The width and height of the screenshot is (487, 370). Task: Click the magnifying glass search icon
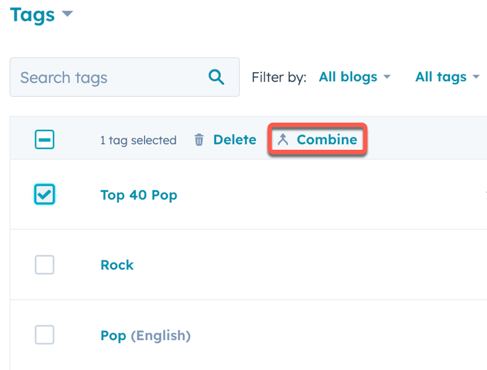pyautogui.click(x=216, y=77)
